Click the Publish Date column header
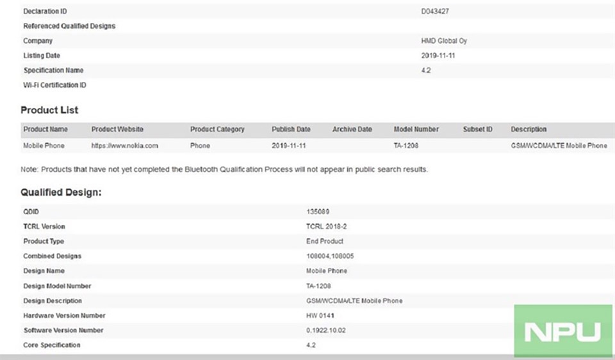Viewport: 615px width, 360px height. [x=291, y=129]
